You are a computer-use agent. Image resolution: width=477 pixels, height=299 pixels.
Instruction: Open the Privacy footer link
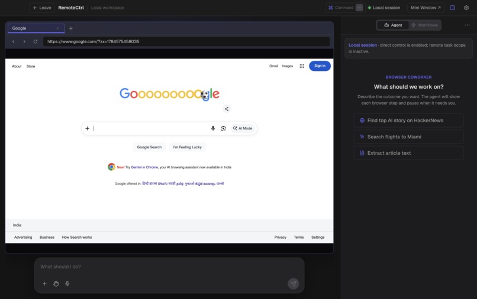[x=280, y=238]
